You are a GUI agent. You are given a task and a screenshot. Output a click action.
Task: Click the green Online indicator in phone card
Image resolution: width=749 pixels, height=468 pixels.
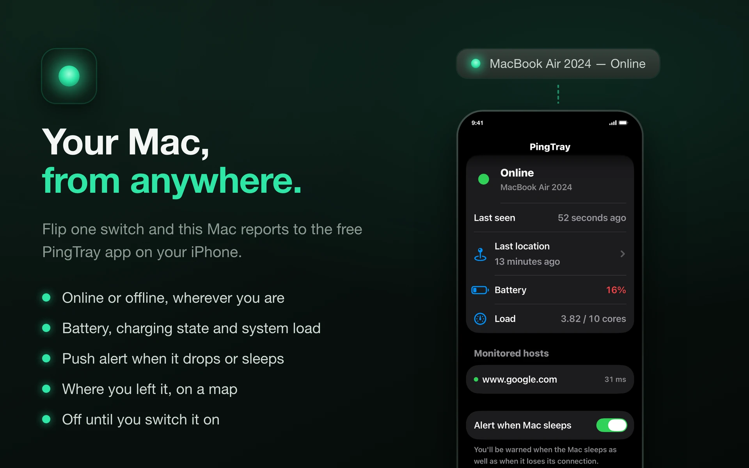pos(483,179)
